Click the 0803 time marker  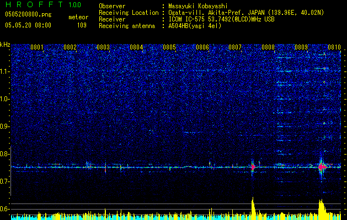pos(103,47)
